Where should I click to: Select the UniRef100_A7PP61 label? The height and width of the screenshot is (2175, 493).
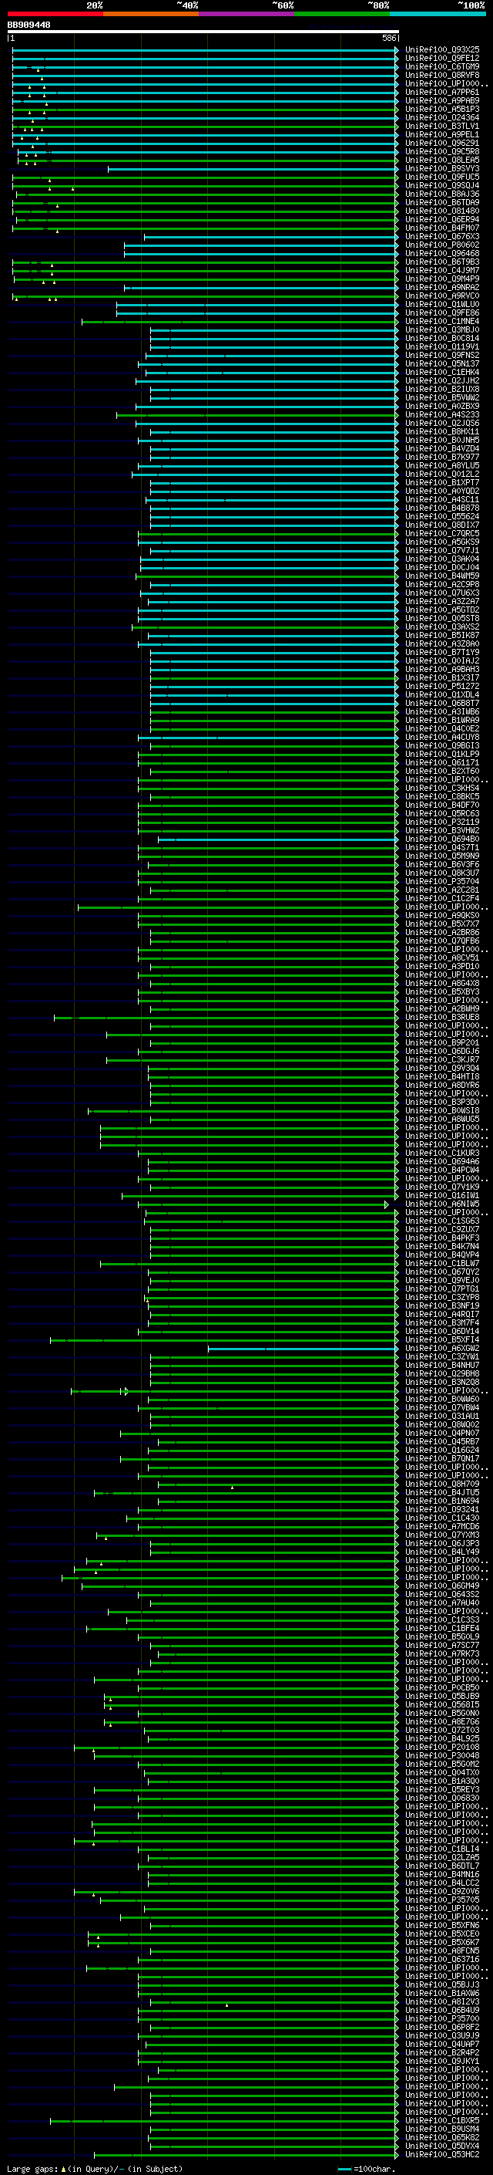442,92
